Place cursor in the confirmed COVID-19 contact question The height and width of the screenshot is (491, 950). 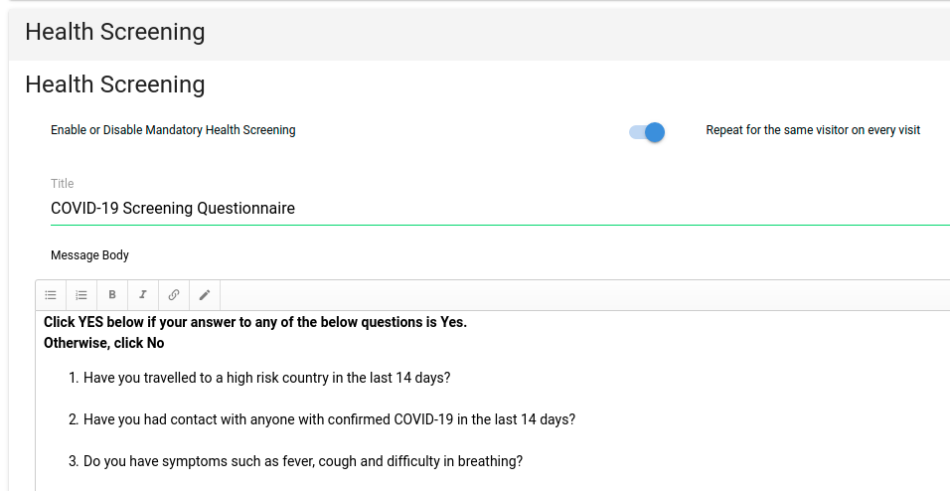coord(329,419)
